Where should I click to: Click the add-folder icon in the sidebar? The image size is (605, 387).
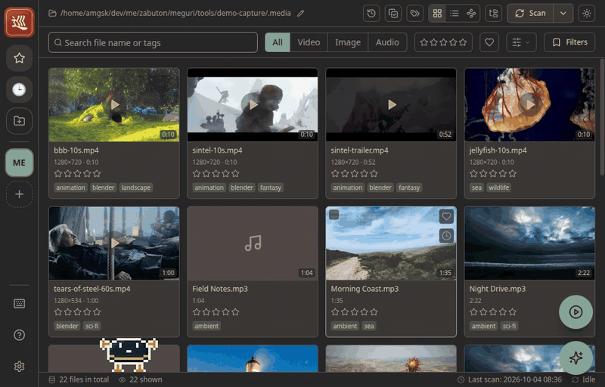[20, 121]
